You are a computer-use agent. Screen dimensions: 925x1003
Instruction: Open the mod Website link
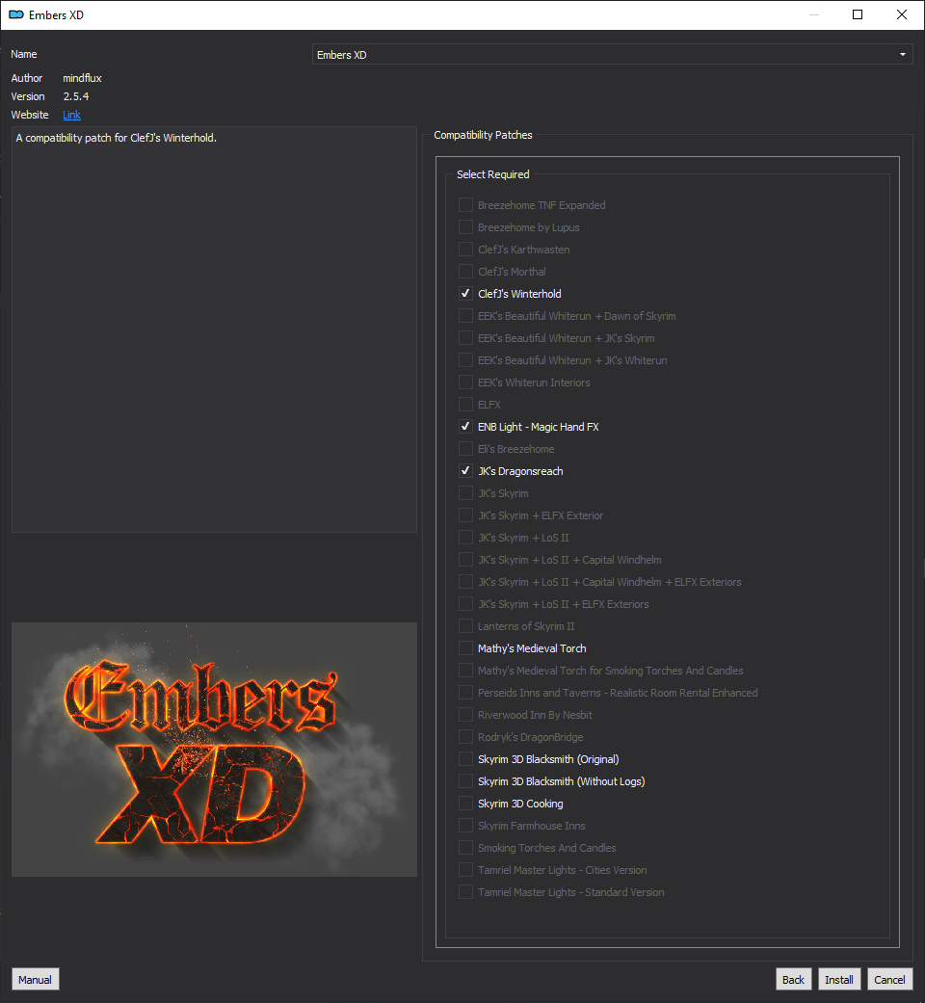[71, 116]
